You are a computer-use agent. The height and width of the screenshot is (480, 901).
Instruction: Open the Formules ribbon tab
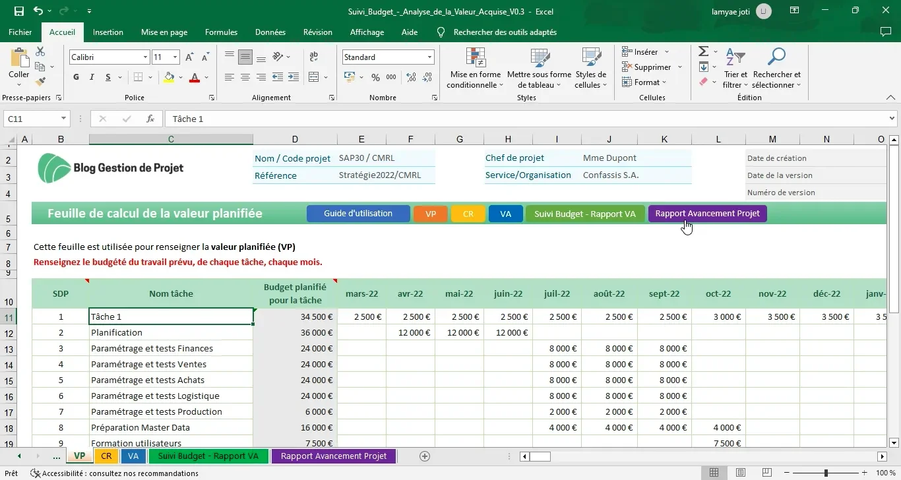tap(221, 32)
